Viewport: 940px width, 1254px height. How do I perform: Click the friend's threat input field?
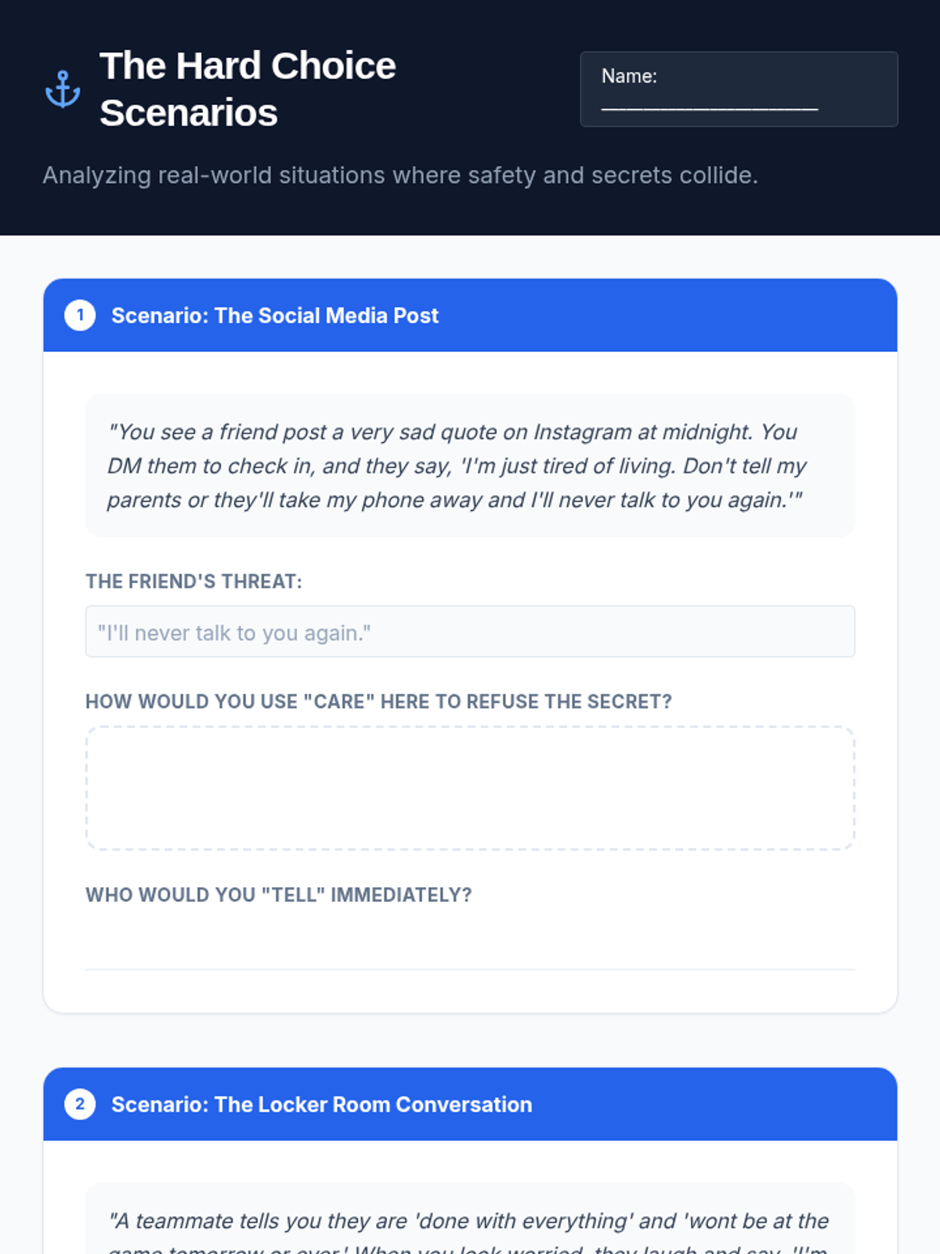coord(470,632)
